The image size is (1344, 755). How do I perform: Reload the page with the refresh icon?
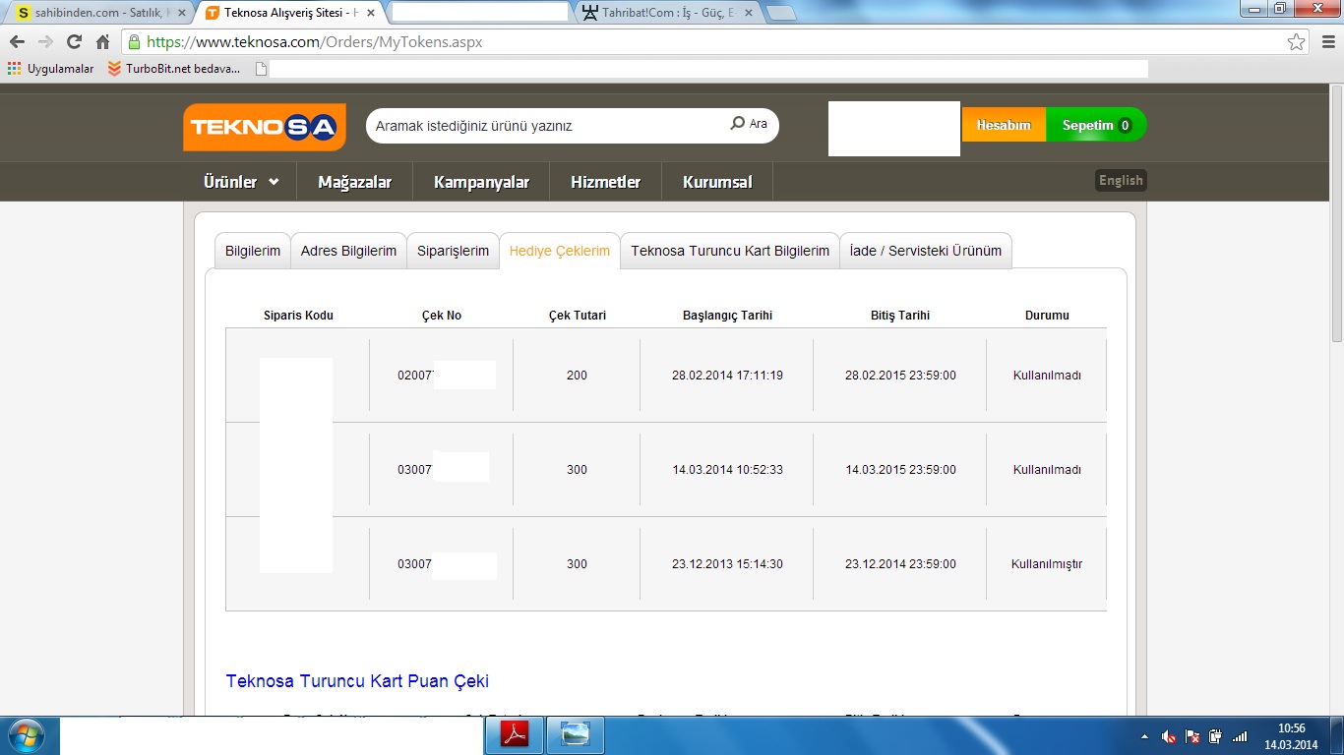[74, 42]
